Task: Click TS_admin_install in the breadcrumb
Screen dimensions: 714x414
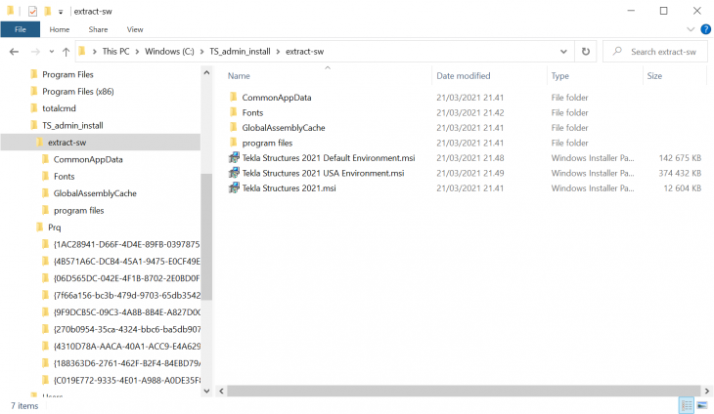Action: click(240, 52)
